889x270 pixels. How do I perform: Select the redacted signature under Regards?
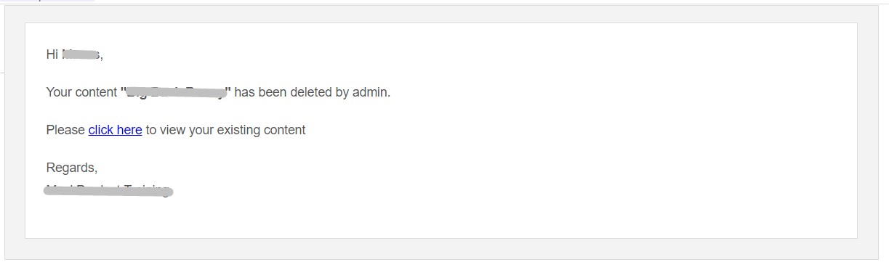(x=108, y=191)
